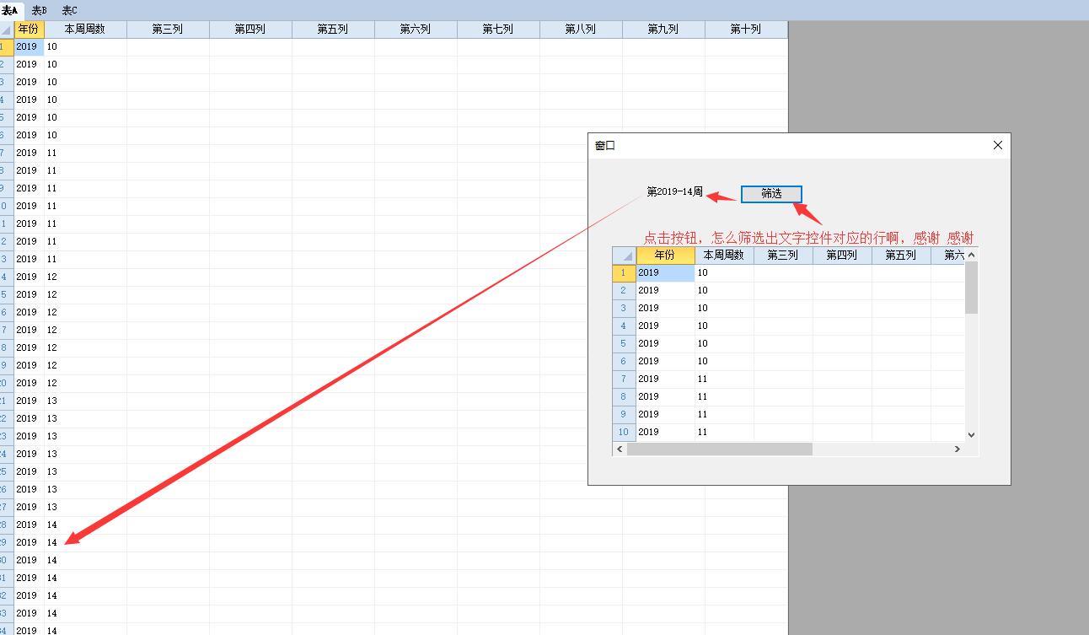The height and width of the screenshot is (635, 1089).
Task: Click highlighted 2019 cell in dialog row 1
Action: pos(665,272)
